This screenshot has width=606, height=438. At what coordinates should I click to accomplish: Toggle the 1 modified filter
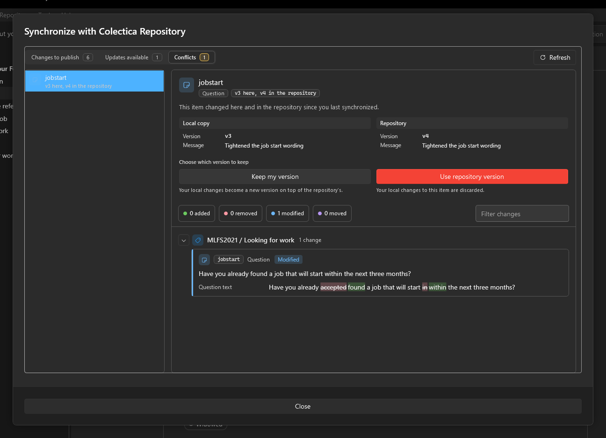click(x=288, y=213)
